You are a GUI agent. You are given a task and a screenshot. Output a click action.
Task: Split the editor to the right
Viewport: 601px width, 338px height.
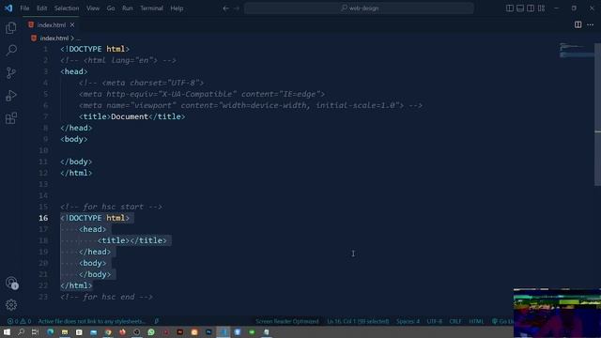click(x=578, y=24)
